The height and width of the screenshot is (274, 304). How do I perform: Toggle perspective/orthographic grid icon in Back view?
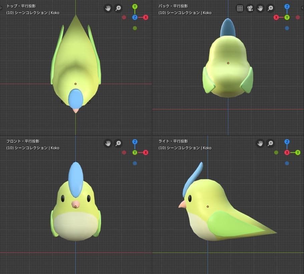click(240, 8)
